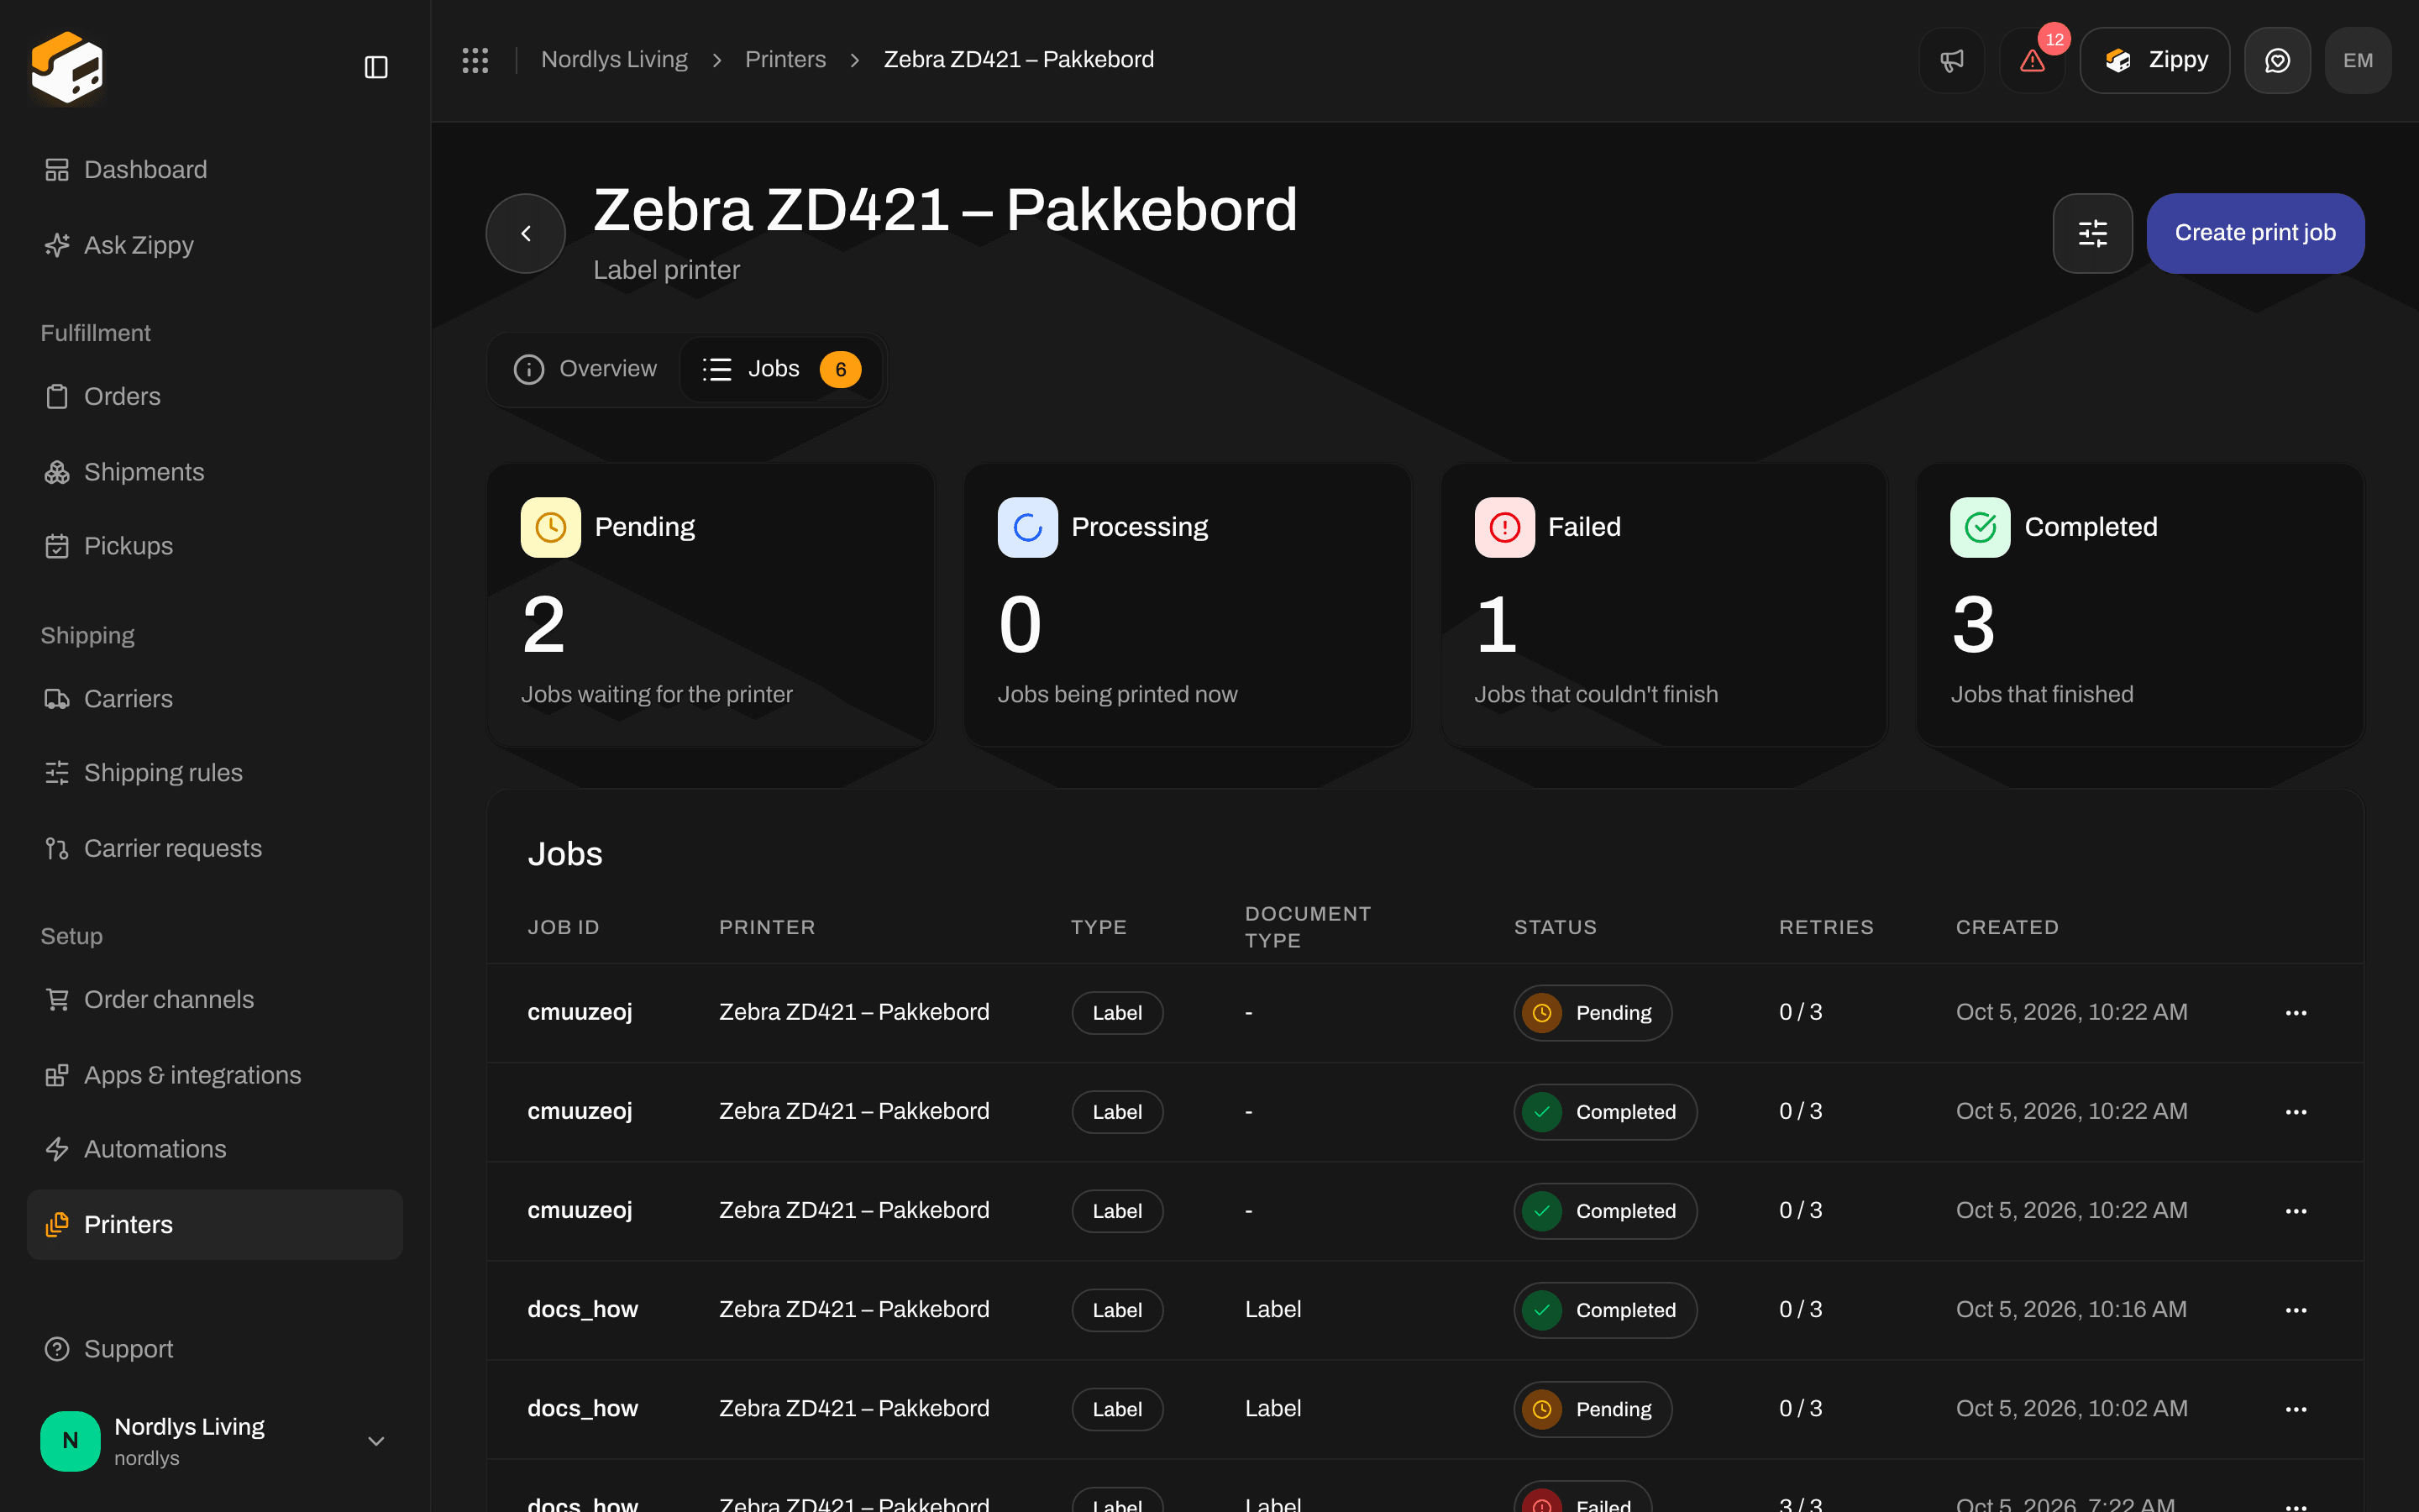Navigate to Carriers
This screenshot has height=1512, width=2419.
pos(215,699)
